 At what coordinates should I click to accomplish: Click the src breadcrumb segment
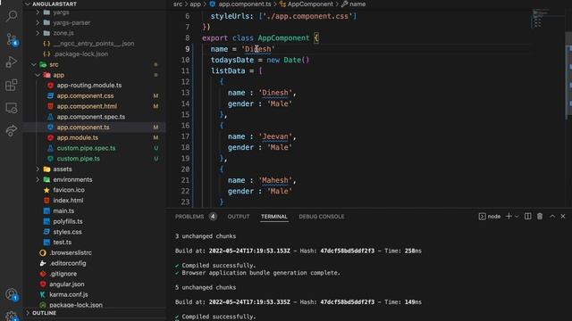(178, 4)
